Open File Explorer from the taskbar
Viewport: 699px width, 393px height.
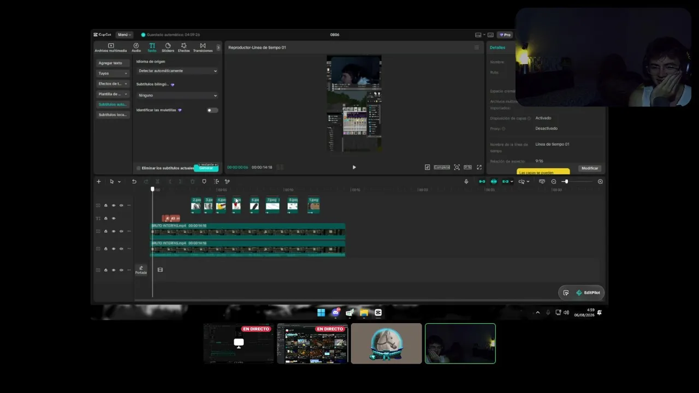[x=364, y=313]
